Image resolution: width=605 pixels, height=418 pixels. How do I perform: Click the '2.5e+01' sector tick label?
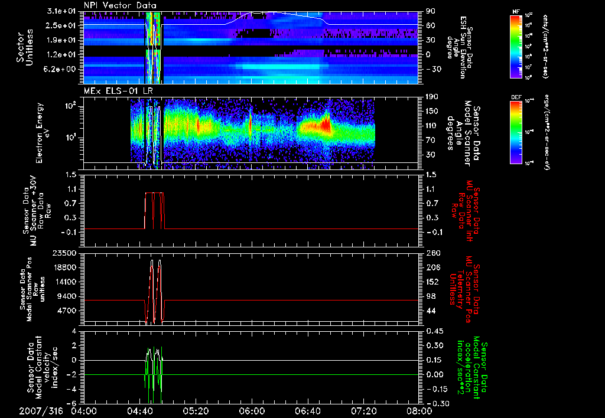tap(61, 25)
